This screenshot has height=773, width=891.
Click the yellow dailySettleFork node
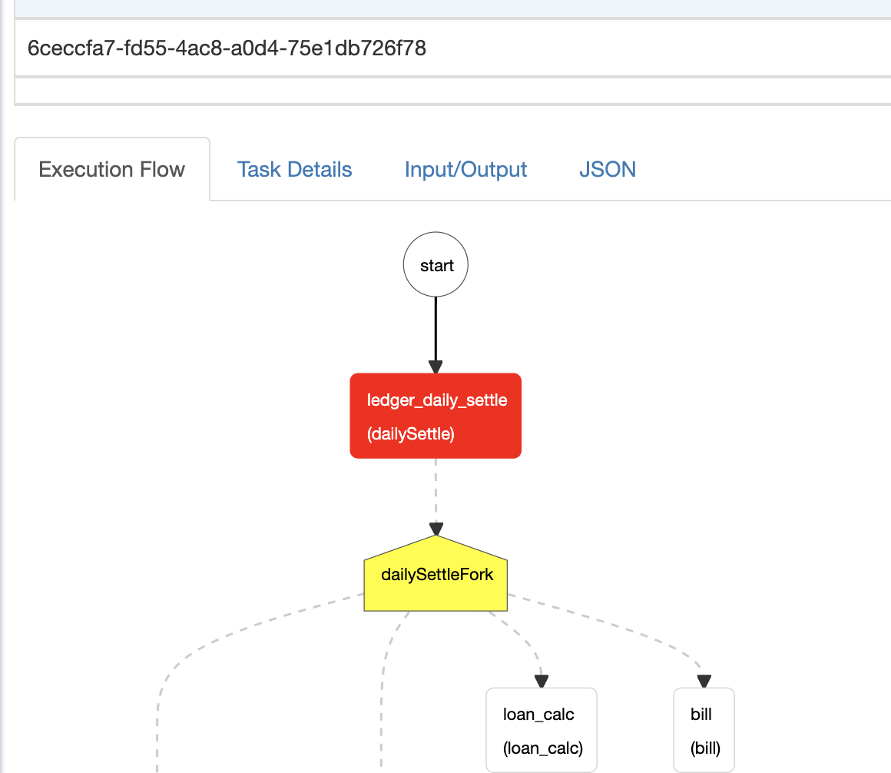pos(436,574)
